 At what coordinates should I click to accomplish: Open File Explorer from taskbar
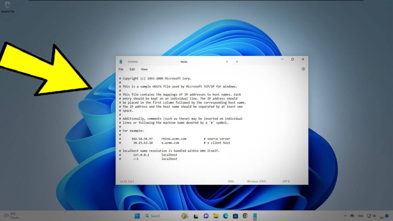pyautogui.click(x=216, y=216)
